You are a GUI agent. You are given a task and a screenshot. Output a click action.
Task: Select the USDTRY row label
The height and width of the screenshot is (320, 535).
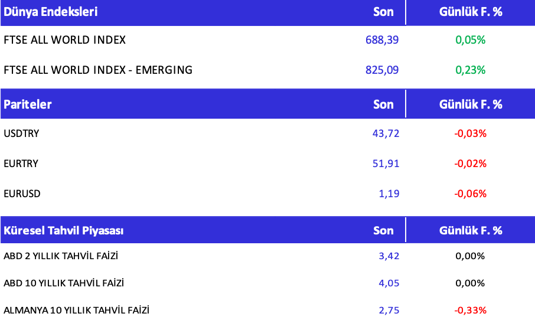point(21,133)
